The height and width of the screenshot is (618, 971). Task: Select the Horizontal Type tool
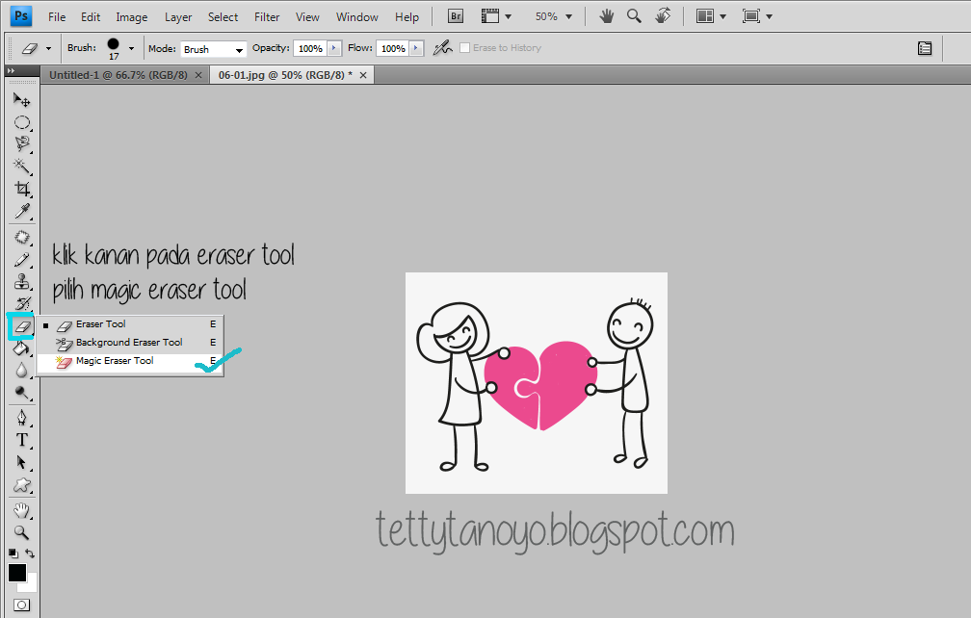point(21,440)
